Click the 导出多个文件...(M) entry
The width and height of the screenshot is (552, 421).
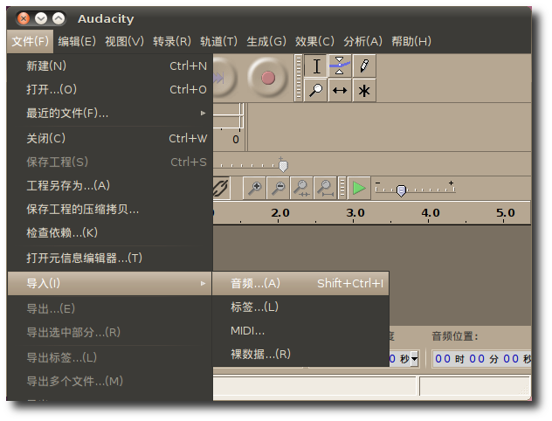click(x=110, y=381)
